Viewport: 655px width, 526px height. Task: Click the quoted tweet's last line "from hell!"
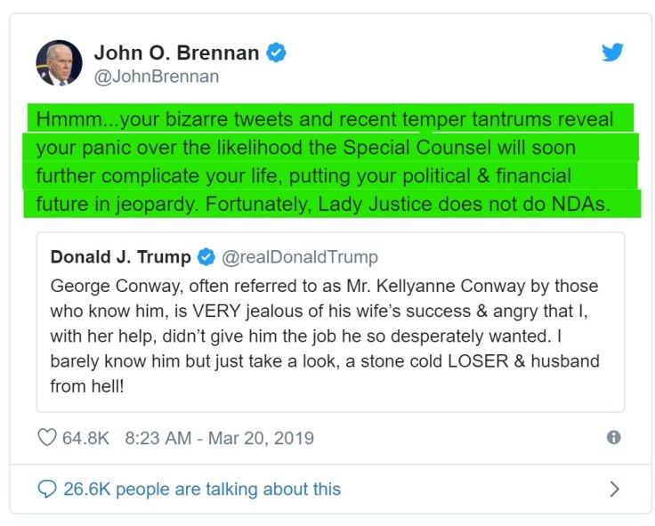click(x=87, y=387)
